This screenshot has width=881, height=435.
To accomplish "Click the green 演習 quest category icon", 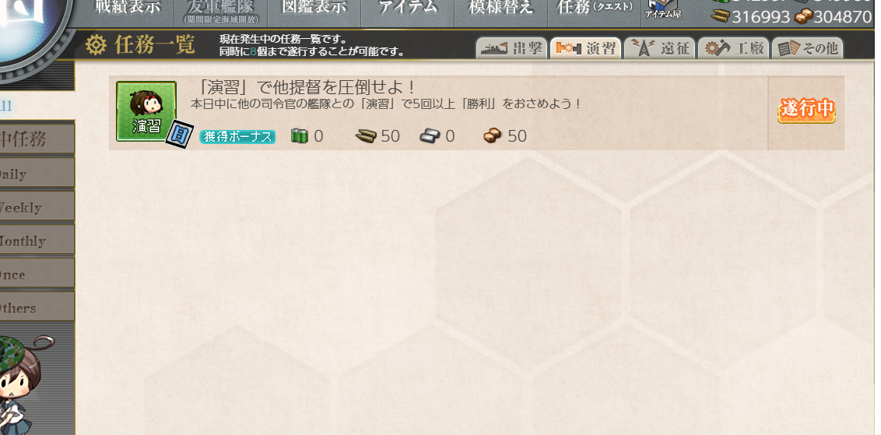I will (x=146, y=111).
